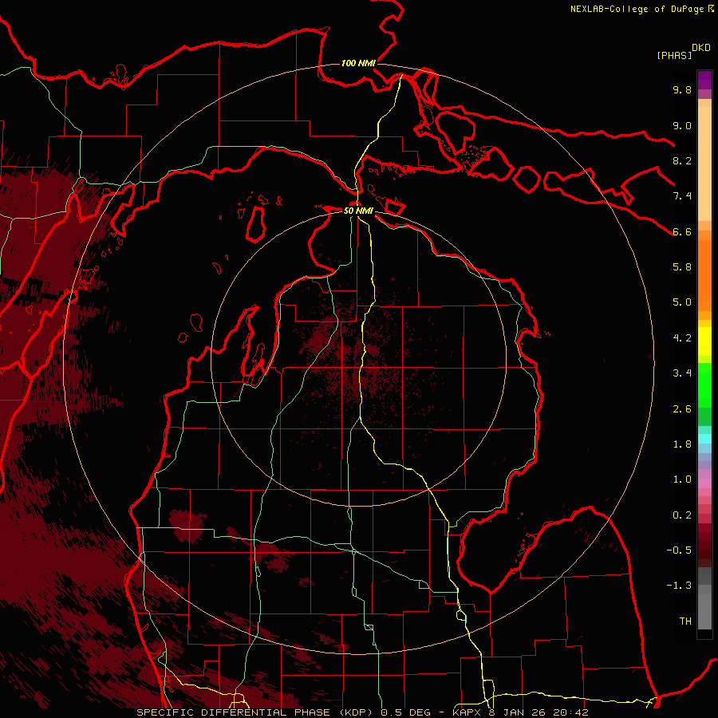Click the cyan segment of the color bar

click(x=704, y=439)
